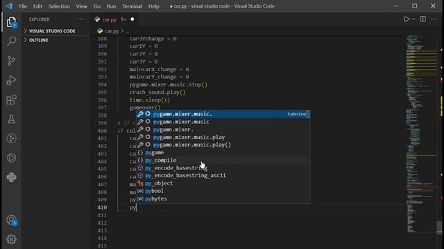Switch to the car.py editor tab
Screen dimensions: 444x249
pyautogui.click(x=110, y=19)
